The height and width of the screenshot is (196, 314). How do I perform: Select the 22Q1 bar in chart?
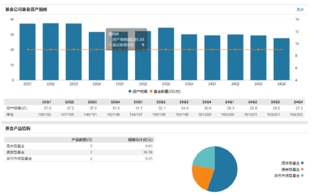(x=28, y=54)
